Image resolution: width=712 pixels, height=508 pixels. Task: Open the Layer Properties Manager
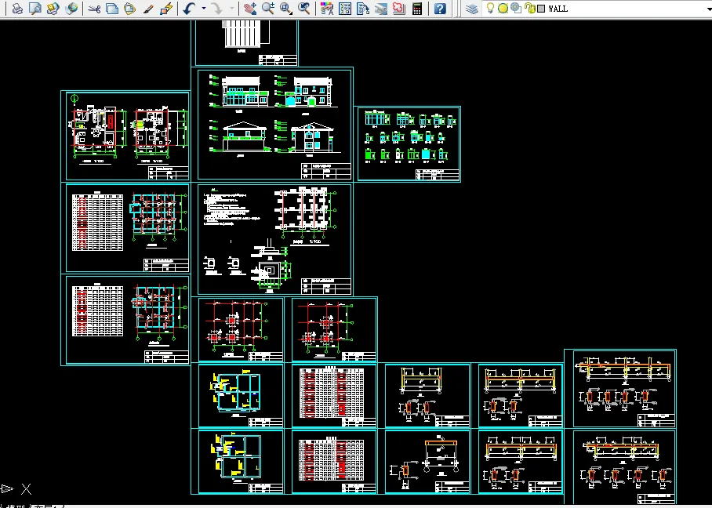click(x=472, y=8)
